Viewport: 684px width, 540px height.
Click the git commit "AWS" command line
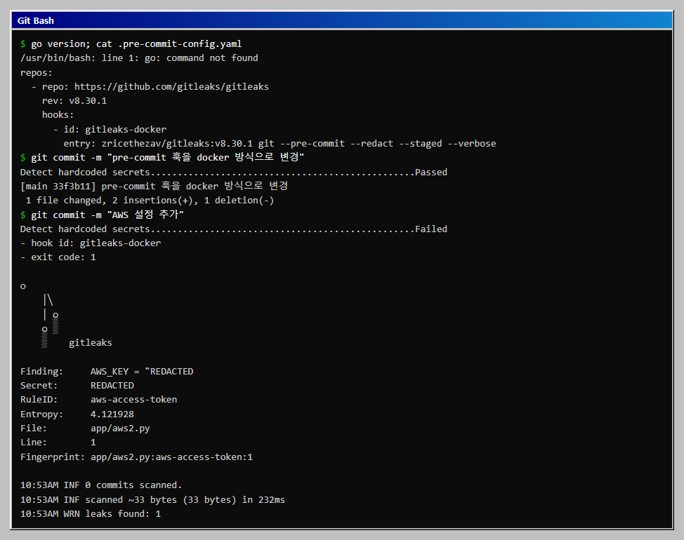pyautogui.click(x=107, y=215)
